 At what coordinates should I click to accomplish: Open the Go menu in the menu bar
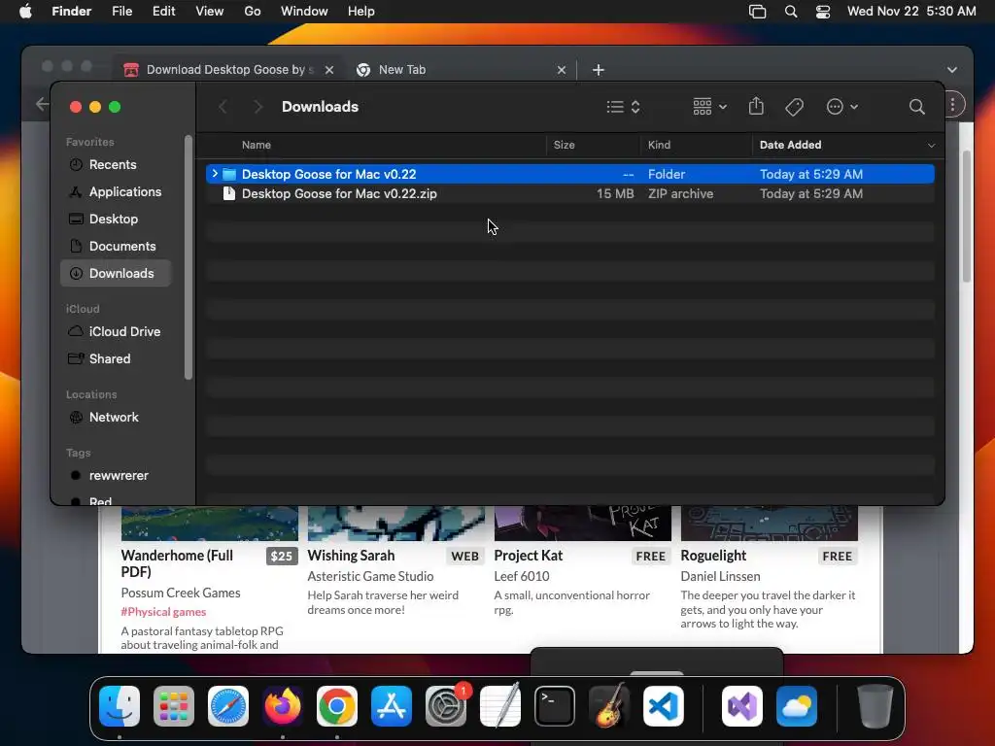coord(253,12)
